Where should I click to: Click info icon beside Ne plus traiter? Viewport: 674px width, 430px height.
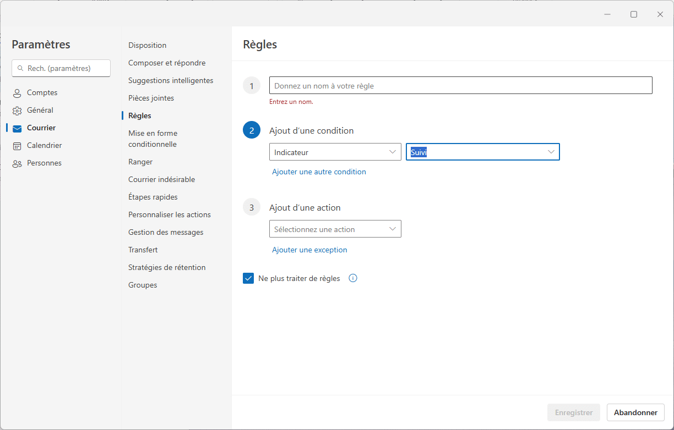click(x=353, y=278)
